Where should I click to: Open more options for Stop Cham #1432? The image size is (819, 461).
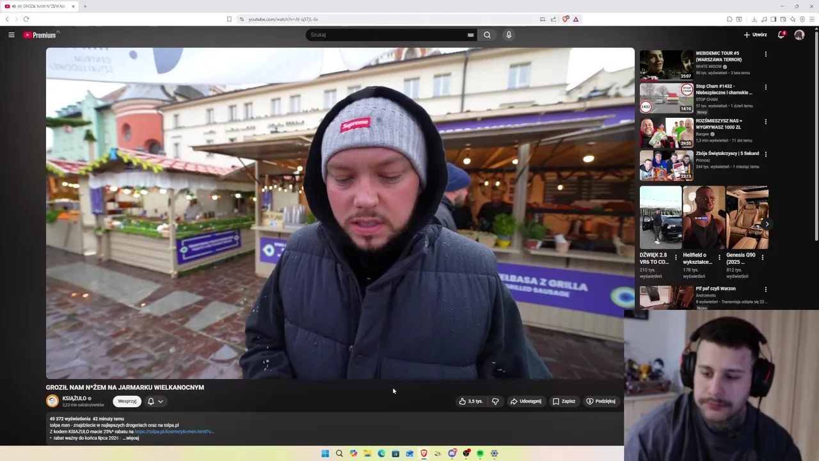765,87
